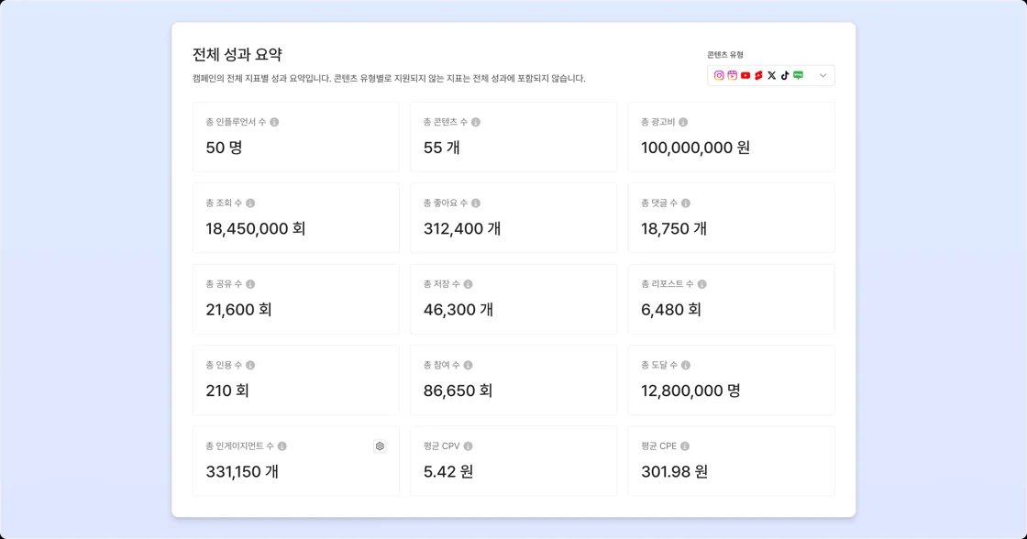Click the 총 도달 수 card value
This screenshot has width=1027, height=539.
pos(690,390)
